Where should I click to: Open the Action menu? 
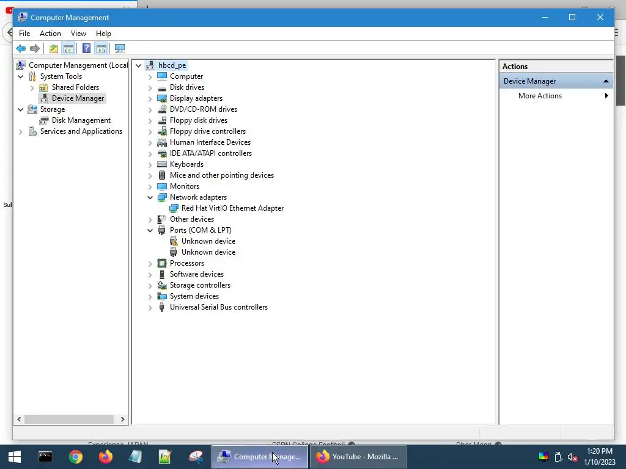(50, 34)
